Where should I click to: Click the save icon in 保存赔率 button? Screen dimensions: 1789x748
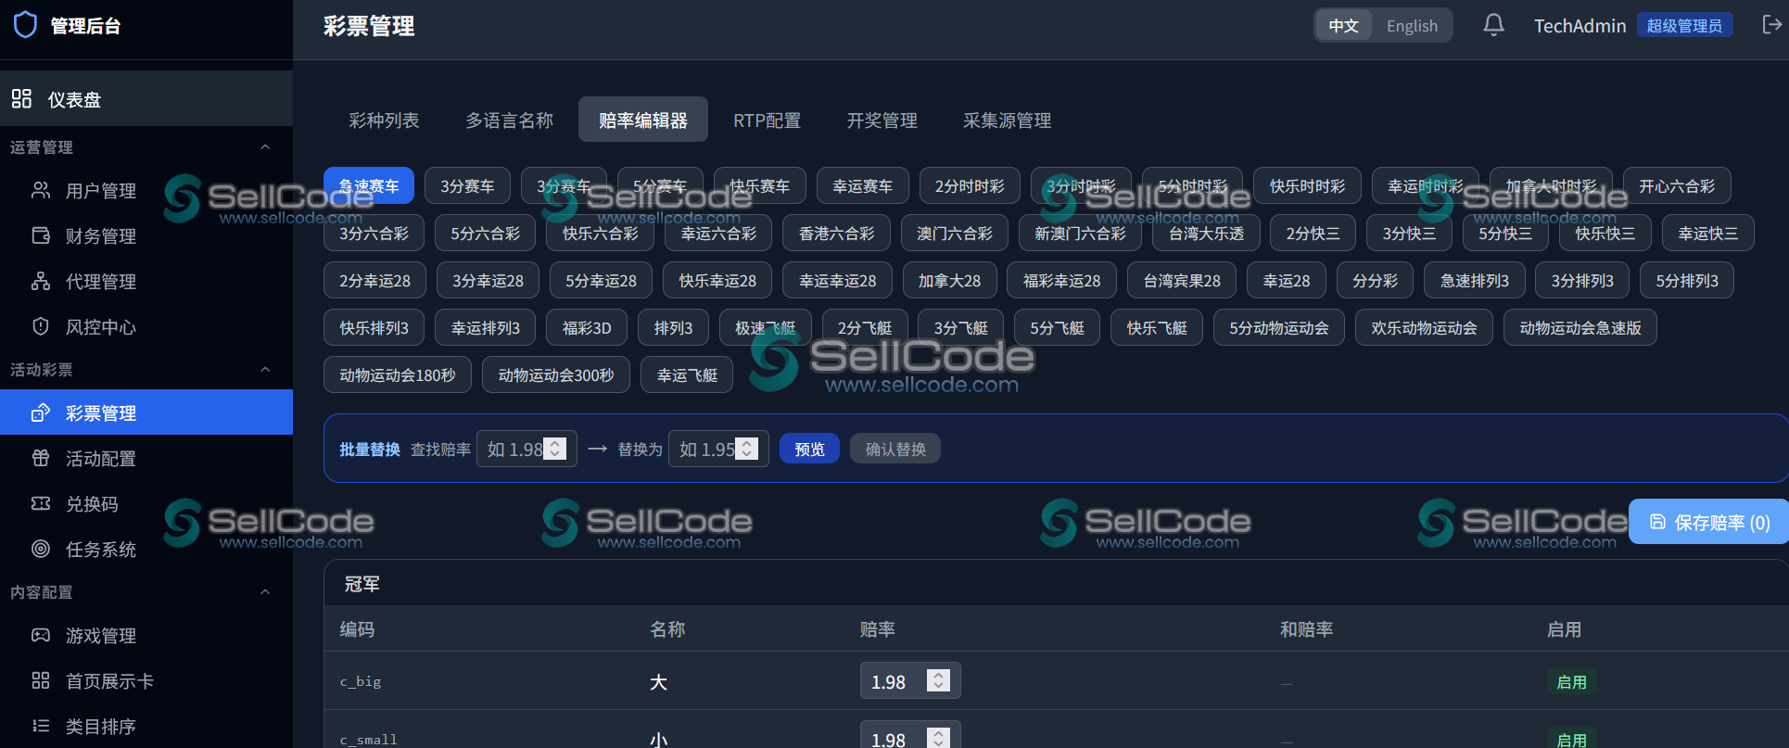pos(1657,522)
